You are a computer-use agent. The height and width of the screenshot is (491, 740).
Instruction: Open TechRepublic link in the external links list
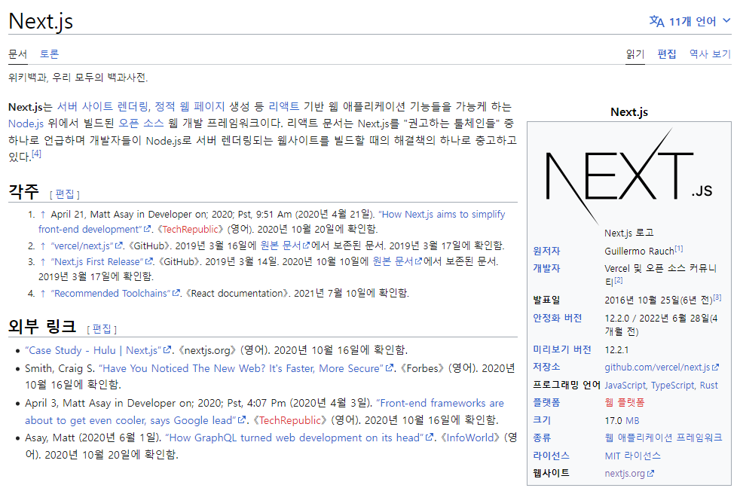click(x=290, y=420)
